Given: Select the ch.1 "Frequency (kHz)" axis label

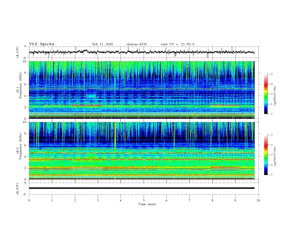Looking at the screenshot, I should [x=21, y=86].
